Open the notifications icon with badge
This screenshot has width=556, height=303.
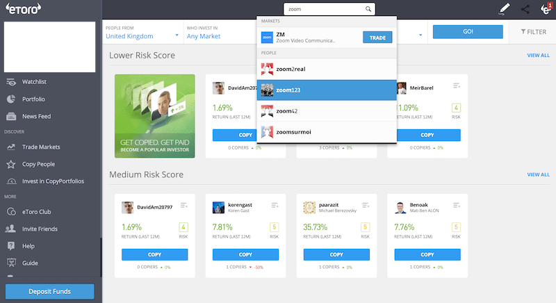[x=546, y=9]
